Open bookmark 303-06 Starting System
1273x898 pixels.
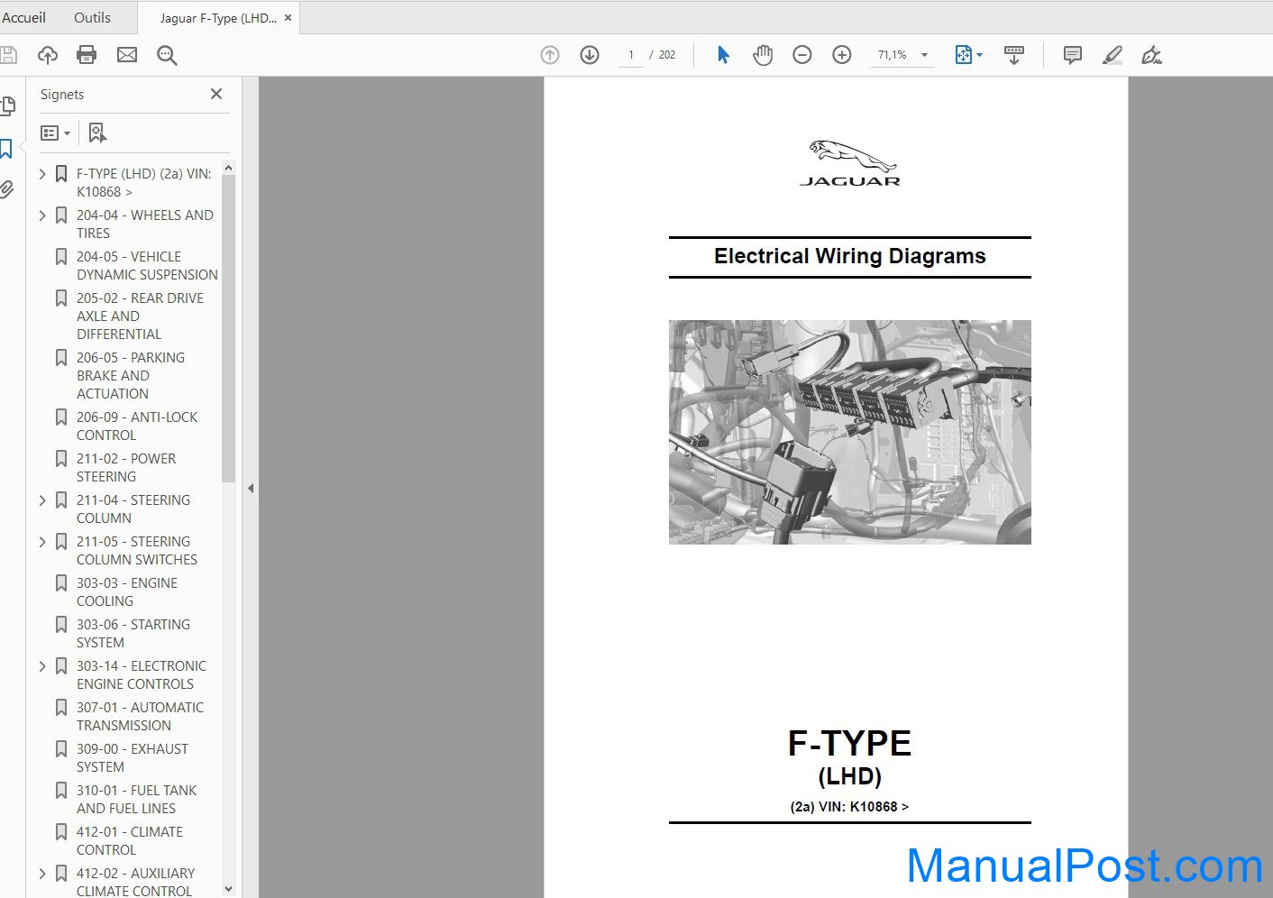pyautogui.click(x=133, y=633)
